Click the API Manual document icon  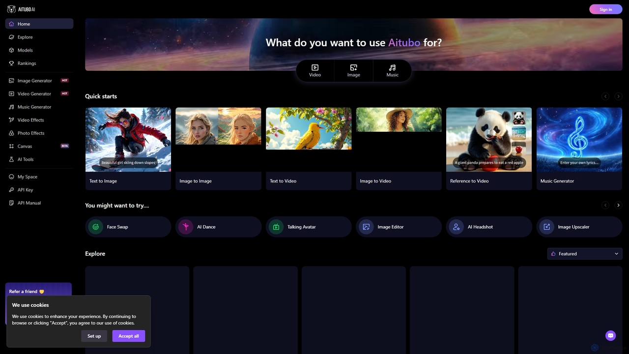tap(12, 203)
